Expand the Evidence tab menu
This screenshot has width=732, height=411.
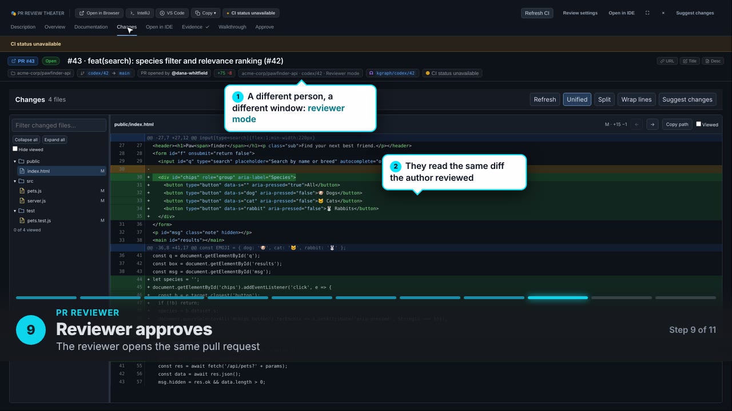(x=196, y=27)
